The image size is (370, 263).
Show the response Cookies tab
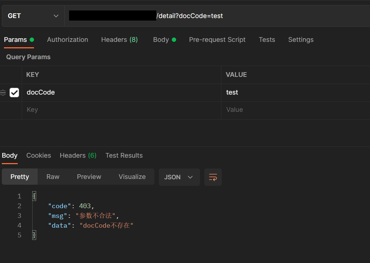pos(39,155)
